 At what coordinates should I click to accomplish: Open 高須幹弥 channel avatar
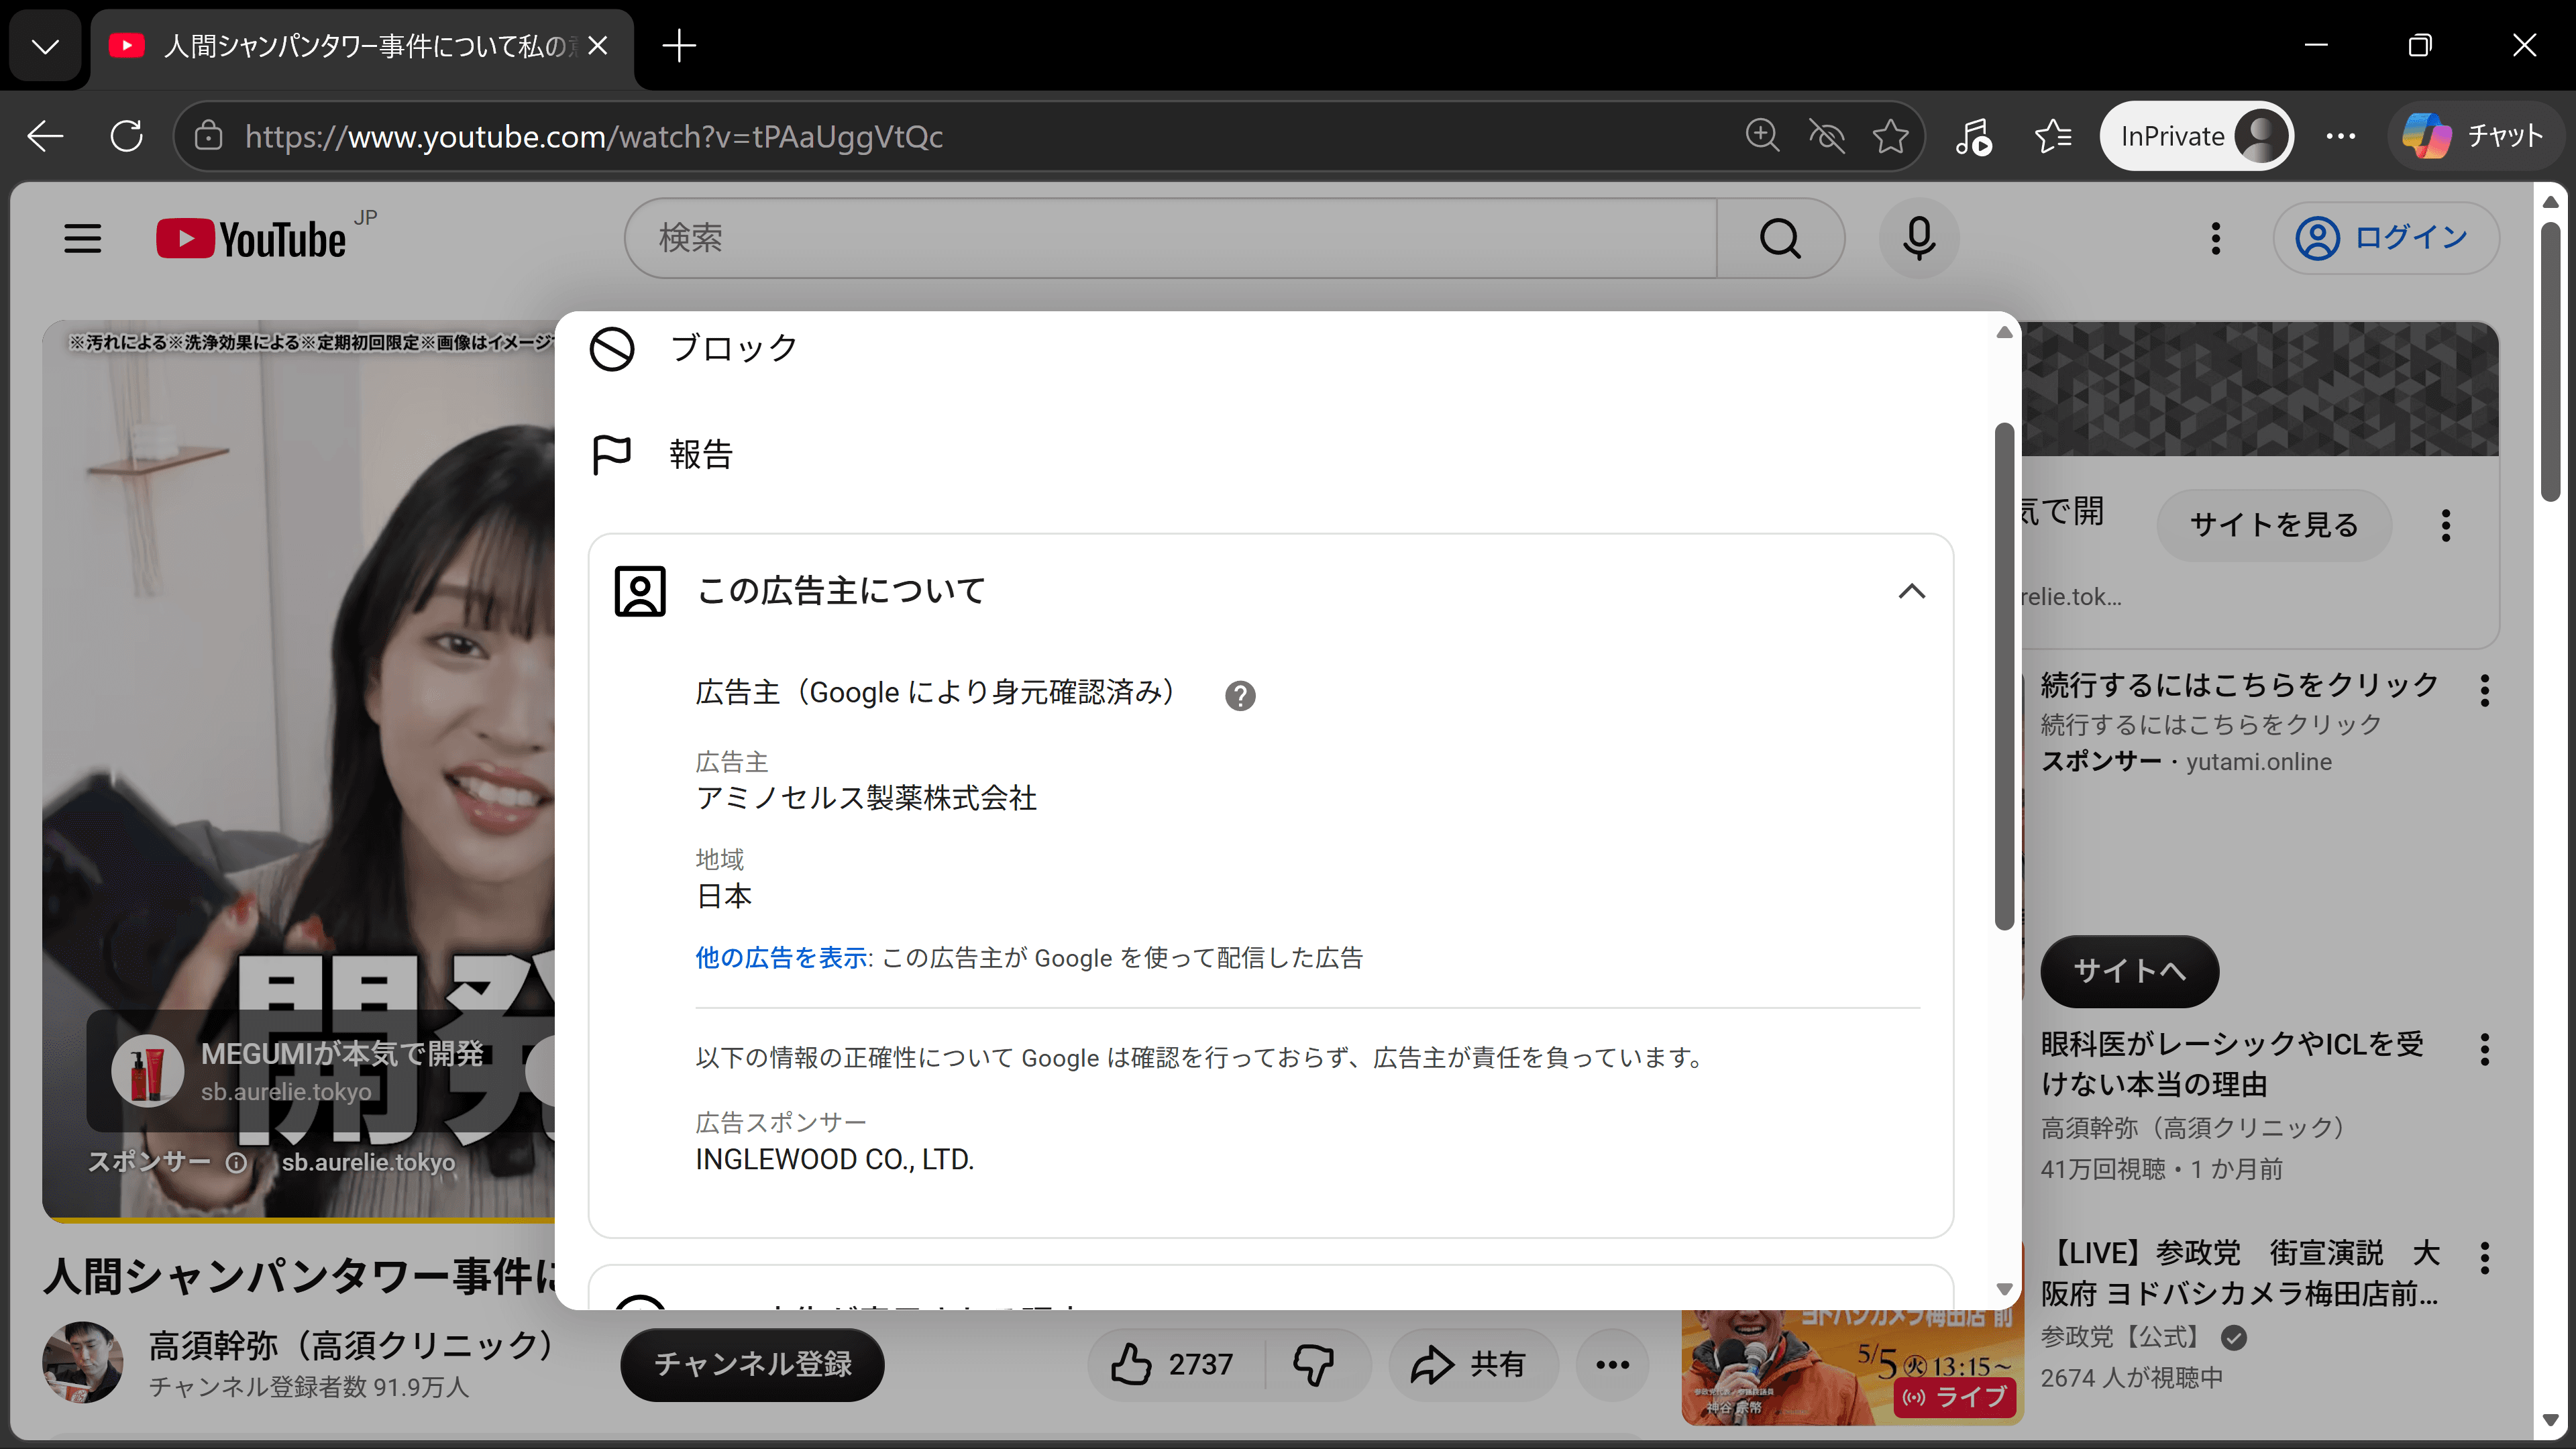coord(83,1363)
